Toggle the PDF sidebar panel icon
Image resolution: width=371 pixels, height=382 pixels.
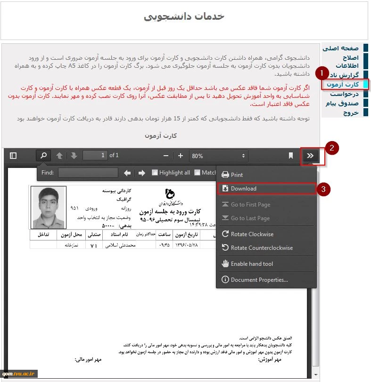pyautogui.click(x=13, y=156)
